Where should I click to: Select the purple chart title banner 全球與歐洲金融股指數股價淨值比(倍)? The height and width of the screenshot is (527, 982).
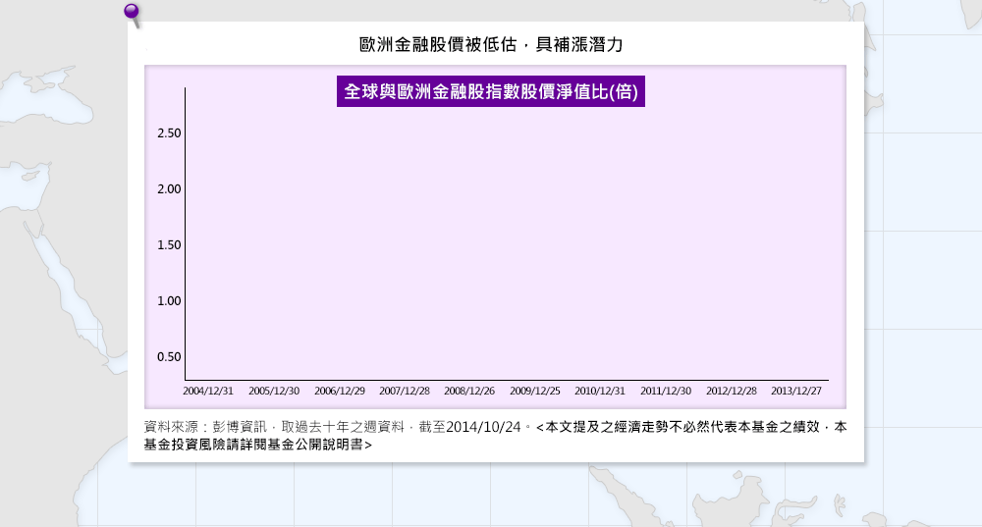pyautogui.click(x=491, y=91)
